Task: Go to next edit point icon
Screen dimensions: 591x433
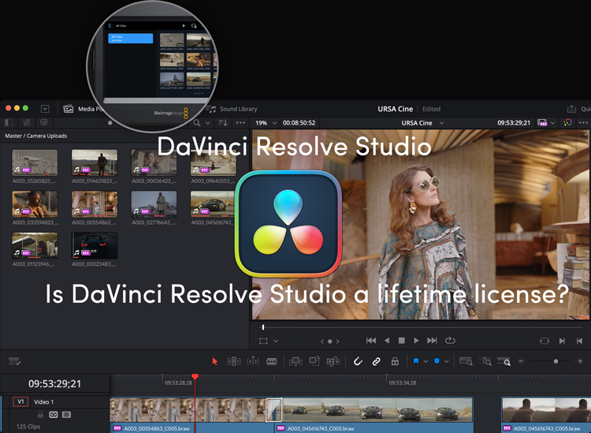Action: pyautogui.click(x=562, y=341)
